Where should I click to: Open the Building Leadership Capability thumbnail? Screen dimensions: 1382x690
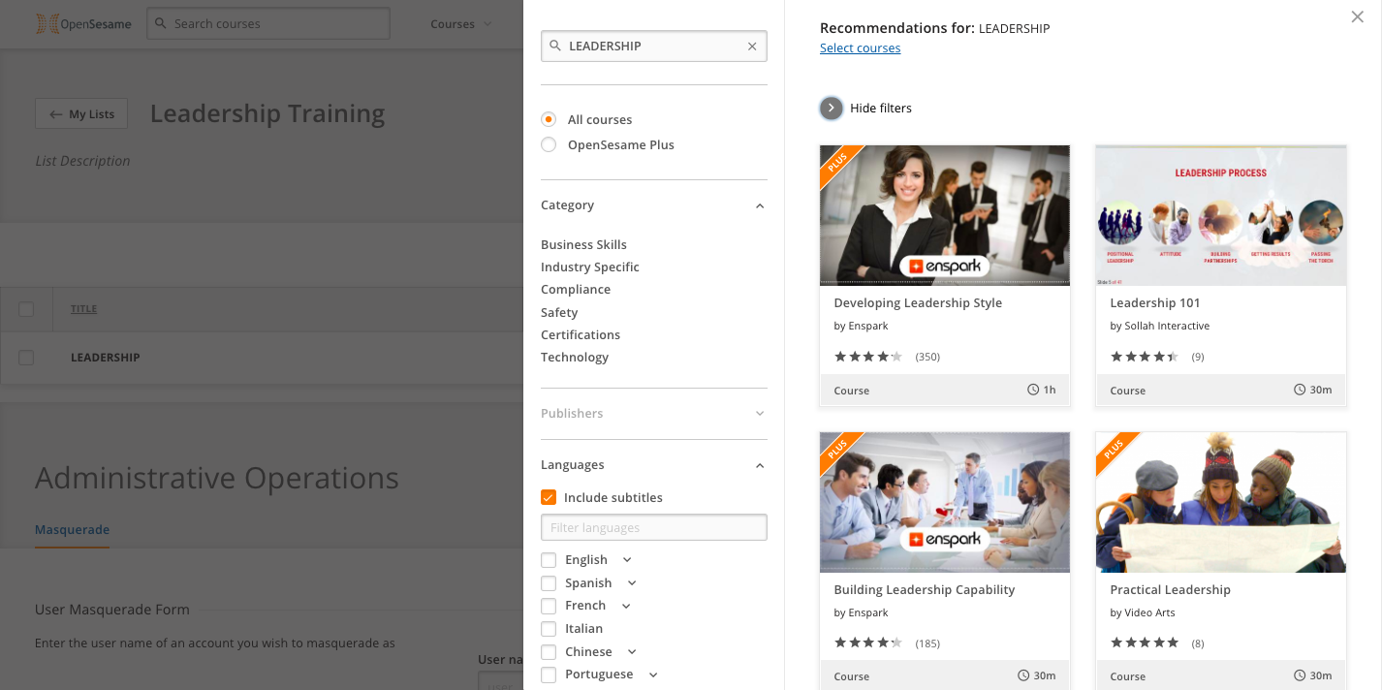pyautogui.click(x=945, y=502)
